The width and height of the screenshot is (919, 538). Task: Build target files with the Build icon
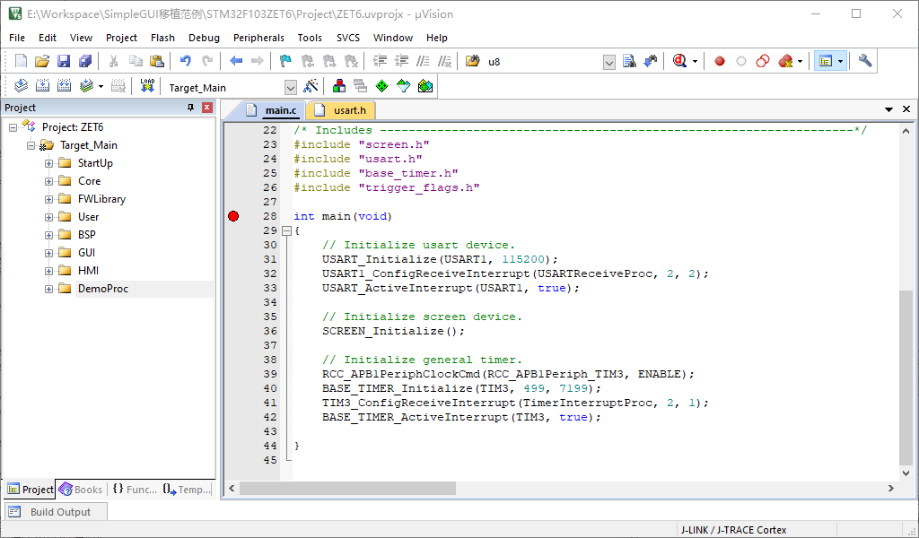(42, 87)
